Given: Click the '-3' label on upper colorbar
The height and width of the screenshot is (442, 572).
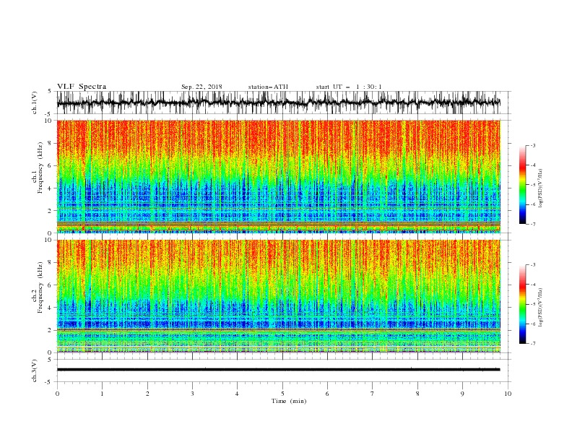Looking at the screenshot, I should click(533, 145).
